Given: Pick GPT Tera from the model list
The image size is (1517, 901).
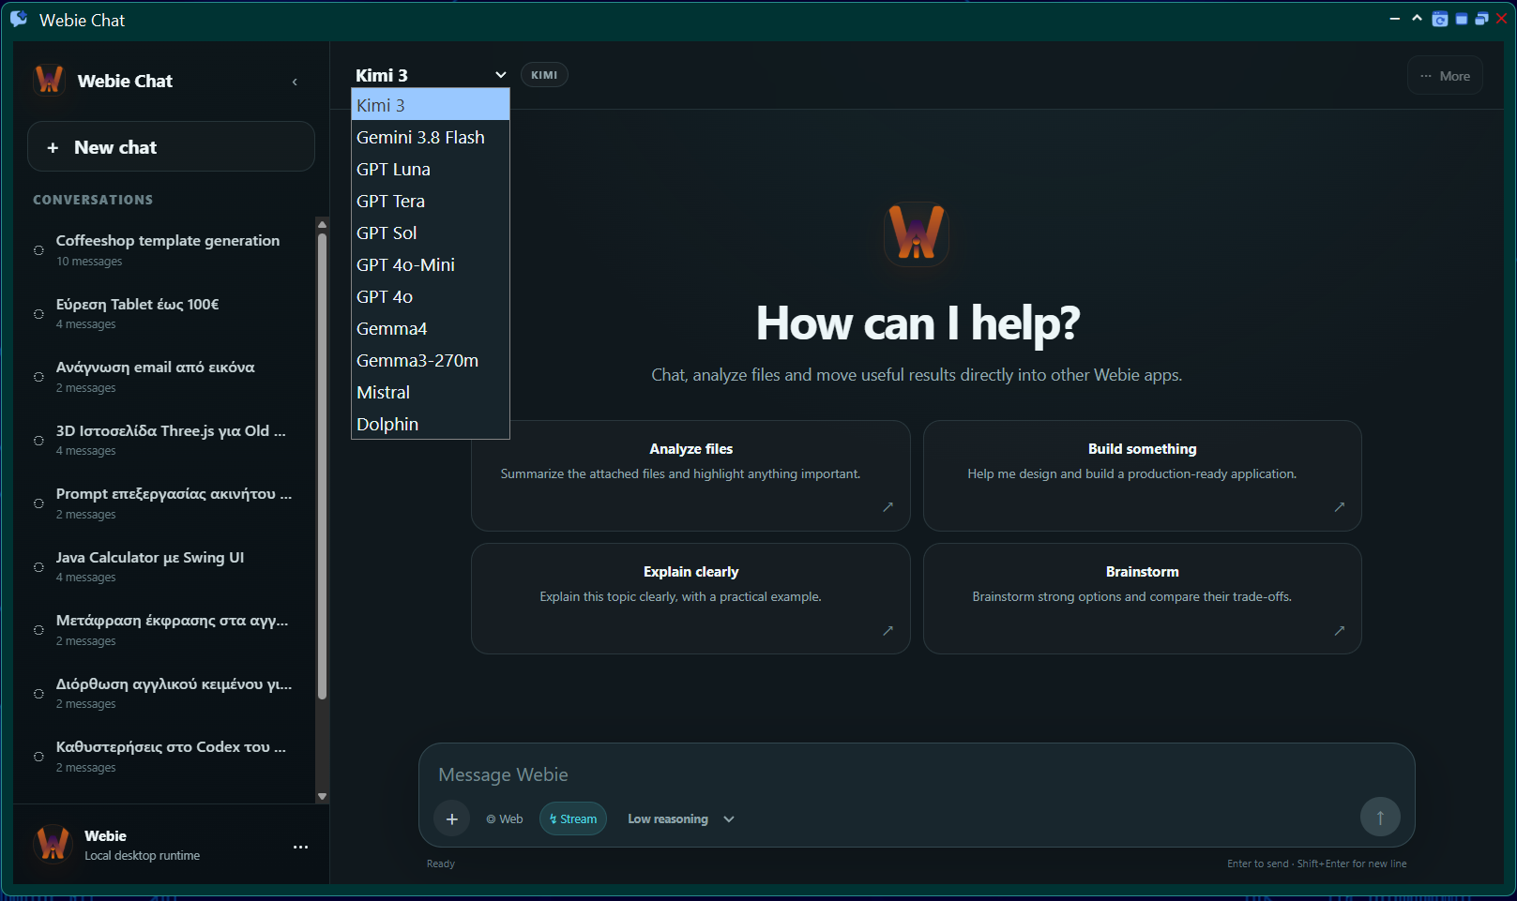Looking at the screenshot, I should tap(431, 201).
